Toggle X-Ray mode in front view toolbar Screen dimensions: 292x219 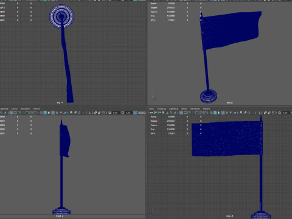click(x=96, y=113)
